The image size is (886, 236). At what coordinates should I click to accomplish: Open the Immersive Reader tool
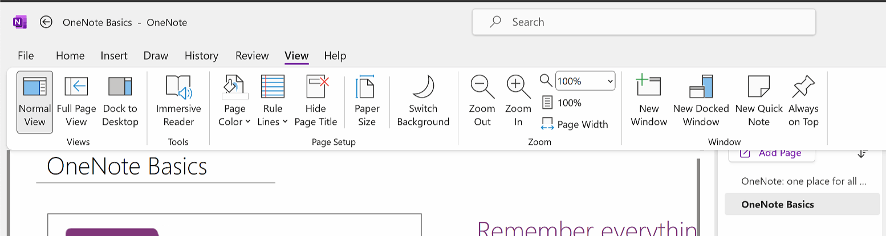(178, 101)
